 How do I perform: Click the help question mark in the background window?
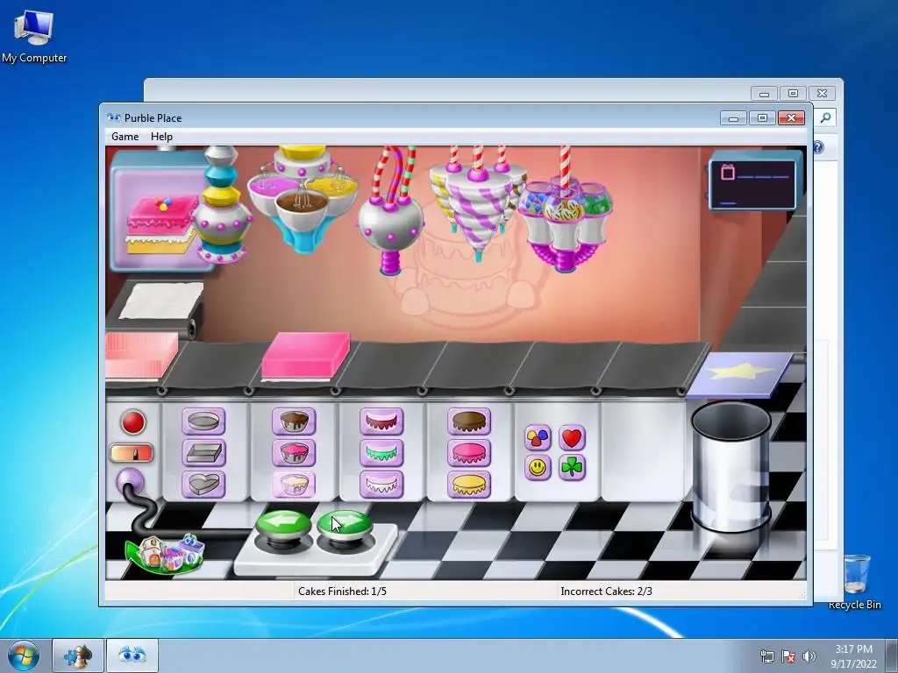818,147
